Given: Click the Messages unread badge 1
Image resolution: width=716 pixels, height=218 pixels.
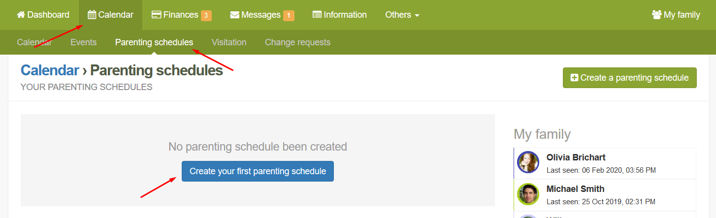Looking at the screenshot, I should point(289,15).
